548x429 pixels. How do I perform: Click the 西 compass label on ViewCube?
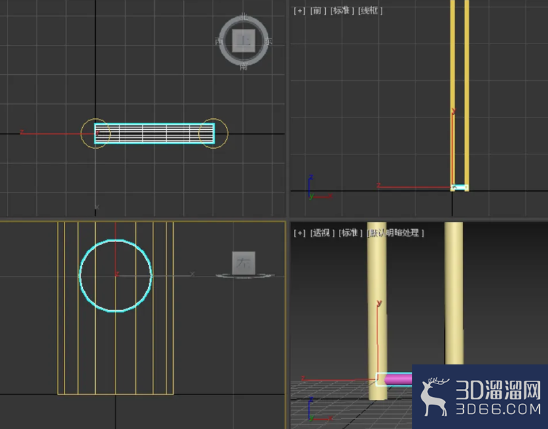pos(219,41)
